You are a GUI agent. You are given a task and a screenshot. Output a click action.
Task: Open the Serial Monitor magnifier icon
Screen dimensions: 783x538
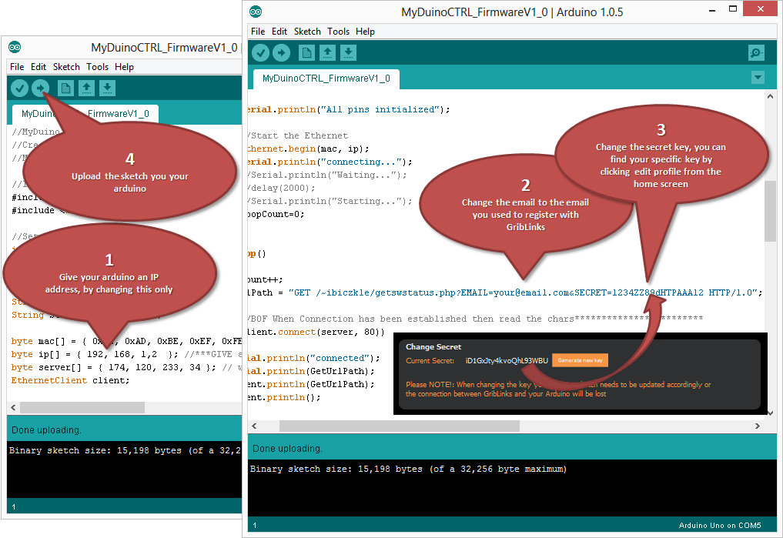tap(757, 53)
